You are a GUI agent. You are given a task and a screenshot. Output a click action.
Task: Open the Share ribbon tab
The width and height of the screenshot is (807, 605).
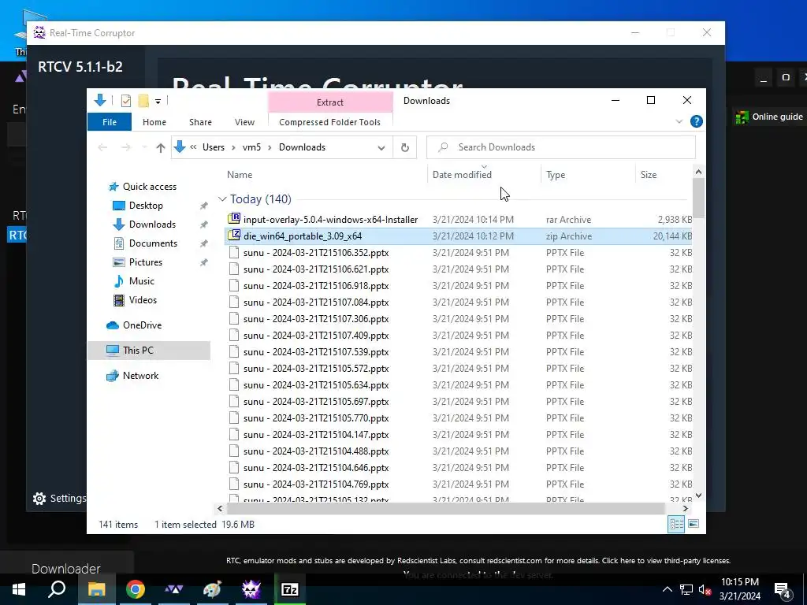200,122
